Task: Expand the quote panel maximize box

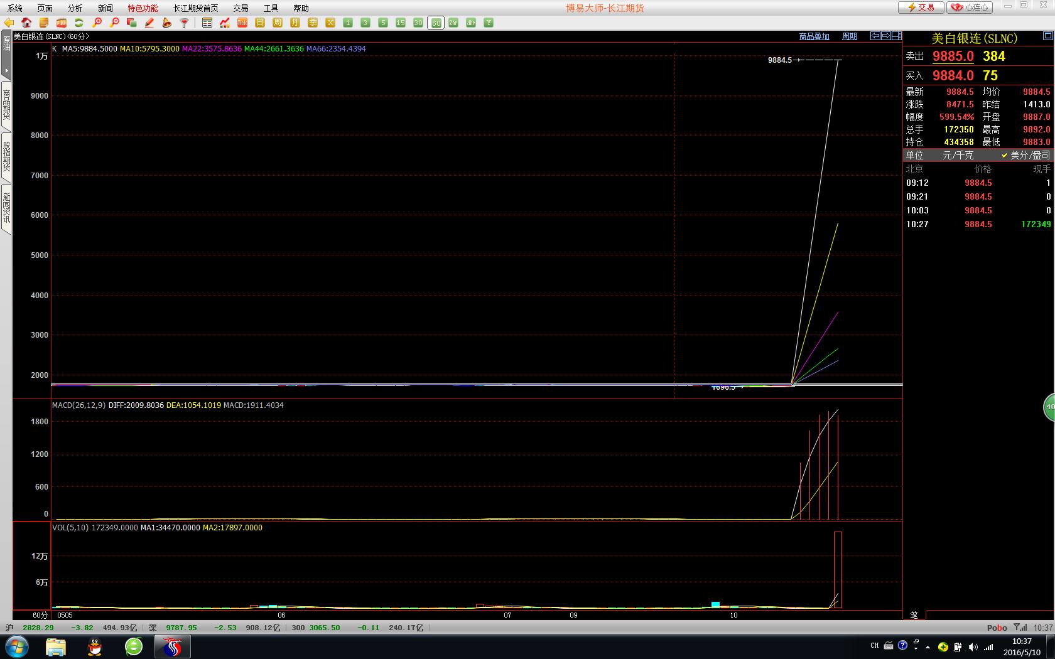Action: click(1047, 36)
